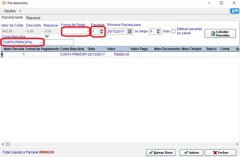Open the calendar picker for Primeira Parcela date
240x157 pixels.
[x=129, y=31]
